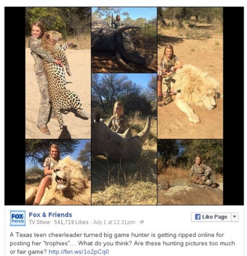
Task: Open the Fox & Friends page name link
Action: tap(50, 215)
